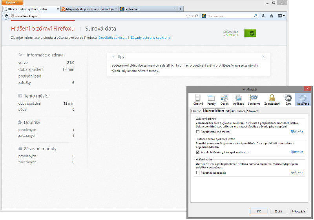Image resolution: width=314 pixels, height=220 pixels.
Task: Switch to the Síť sub-tab
Action: pyautogui.click(x=228, y=111)
